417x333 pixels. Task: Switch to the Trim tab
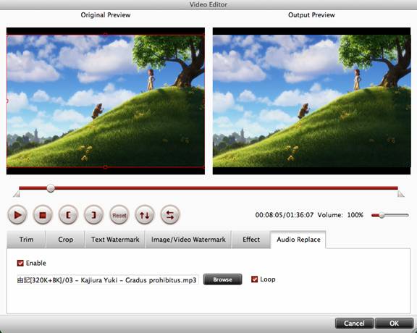[x=26, y=240]
